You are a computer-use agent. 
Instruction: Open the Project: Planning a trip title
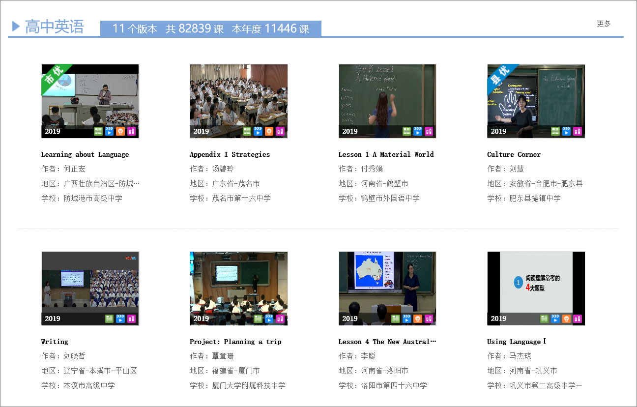point(235,342)
